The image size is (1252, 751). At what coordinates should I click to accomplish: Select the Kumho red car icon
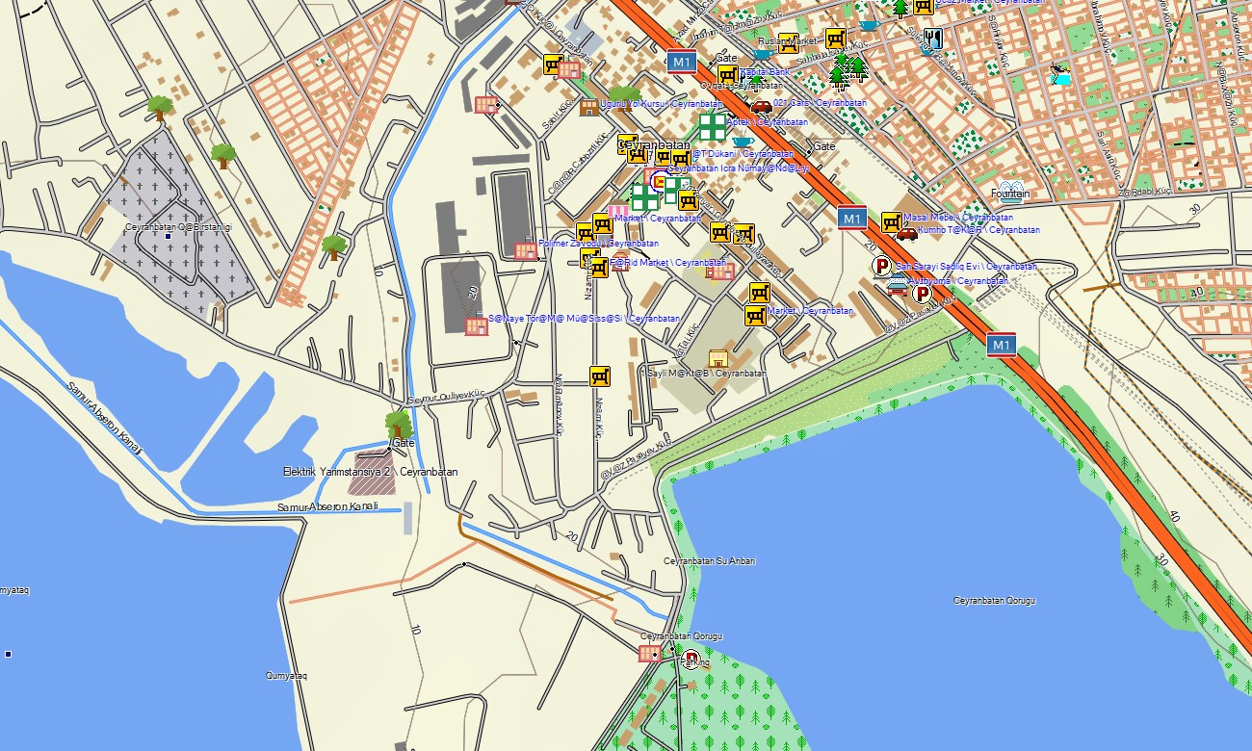click(x=906, y=233)
